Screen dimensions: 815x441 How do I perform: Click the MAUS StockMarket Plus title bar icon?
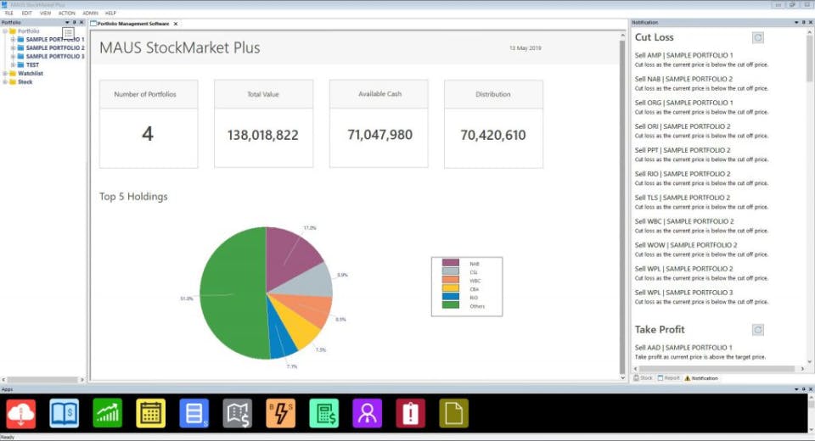(4, 4)
